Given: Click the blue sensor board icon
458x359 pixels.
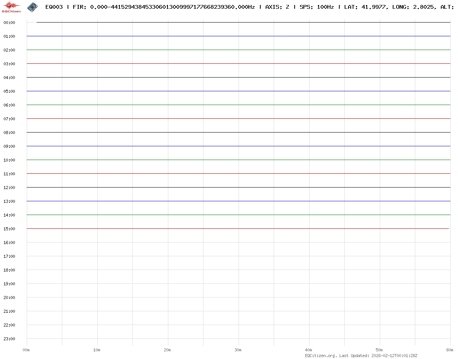Looking at the screenshot, I should click(33, 6).
